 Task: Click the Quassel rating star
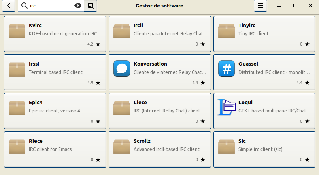[307, 83]
